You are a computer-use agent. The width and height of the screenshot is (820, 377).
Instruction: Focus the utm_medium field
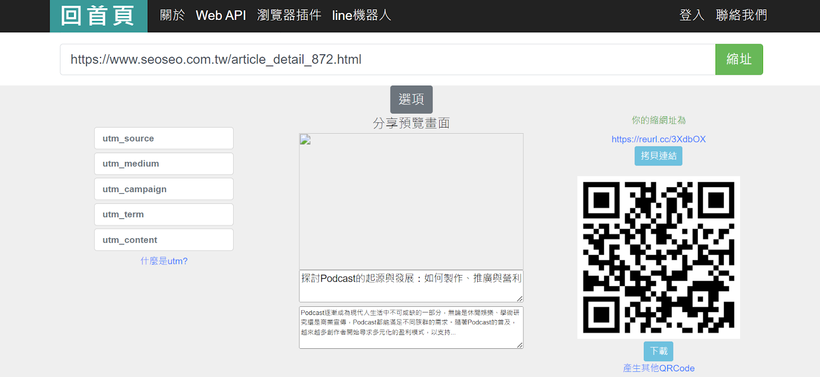click(164, 163)
